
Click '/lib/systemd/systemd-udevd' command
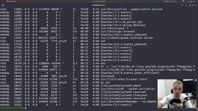(x=121, y=86)
